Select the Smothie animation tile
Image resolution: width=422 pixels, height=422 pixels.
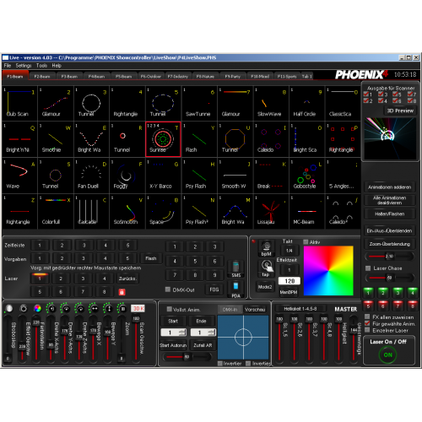click(x=56, y=139)
